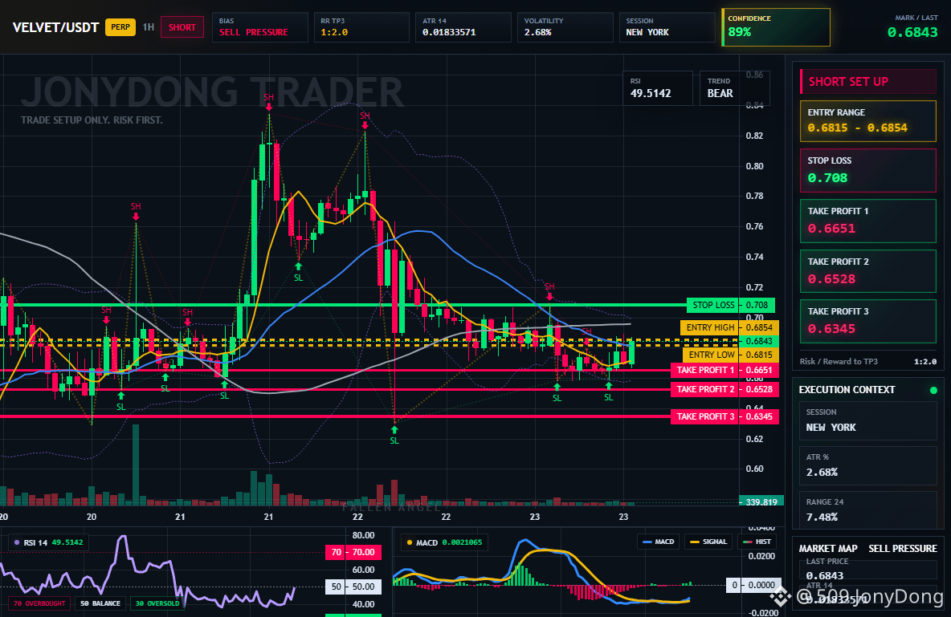Click the 50 BALANCE legend chip

100,603
